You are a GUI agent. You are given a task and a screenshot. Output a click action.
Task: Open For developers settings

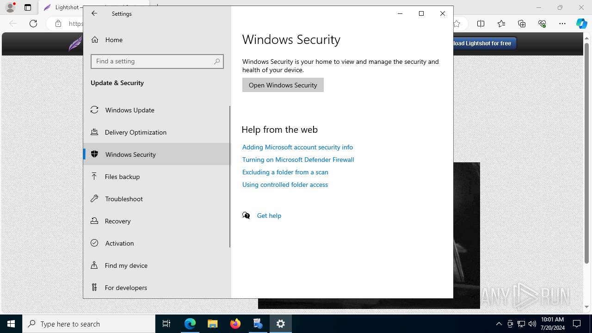(157, 288)
